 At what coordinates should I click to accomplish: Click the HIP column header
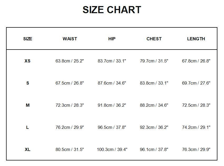pos(112,39)
